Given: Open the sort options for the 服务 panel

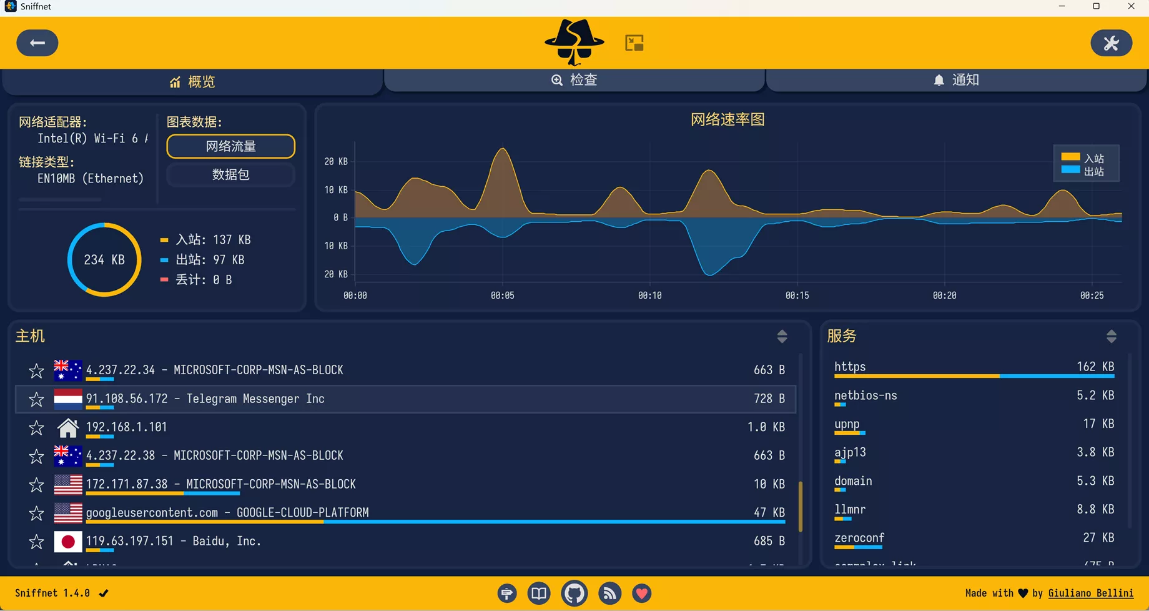Looking at the screenshot, I should 1112,336.
